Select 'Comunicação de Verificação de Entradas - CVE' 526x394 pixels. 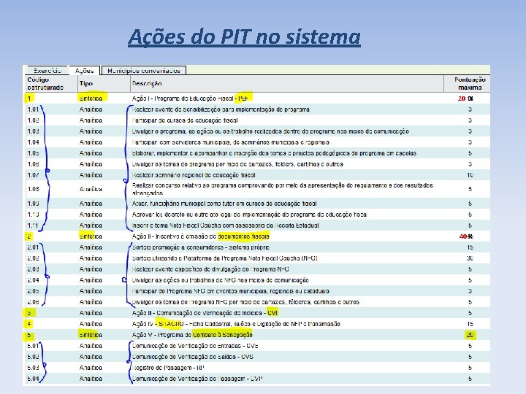pos(195,346)
